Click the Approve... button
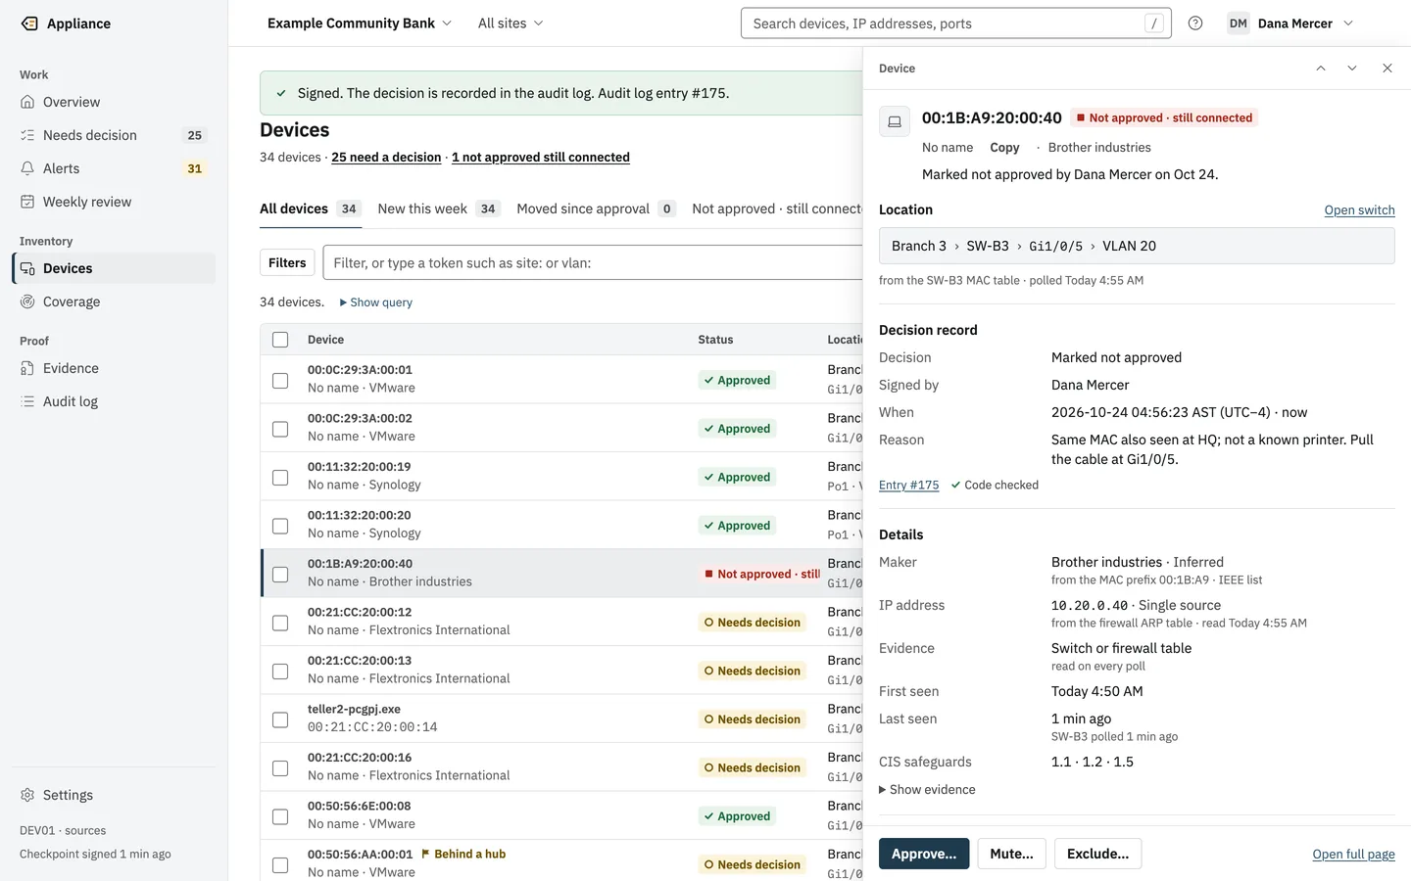Screen dimensions: 1411x881 pos(924,854)
